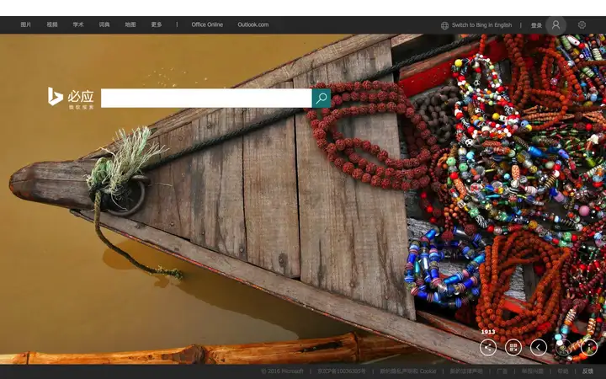Click Switch to Bing in English
The height and width of the screenshot is (379, 606).
481,24
